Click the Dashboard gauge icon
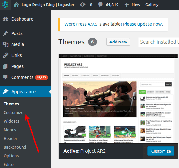This screenshot has height=168, width=179. (x=5, y=19)
